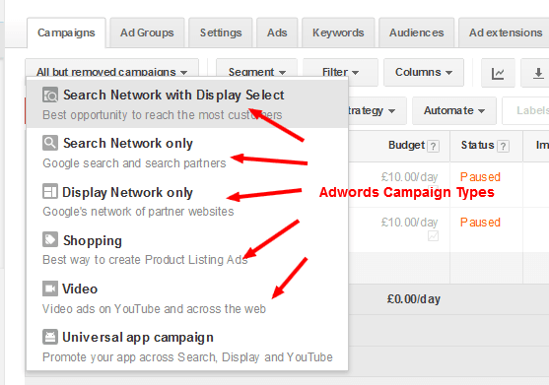Viewport: 549px width, 385px height.
Task: Click the first Paused status
Action: click(x=480, y=177)
